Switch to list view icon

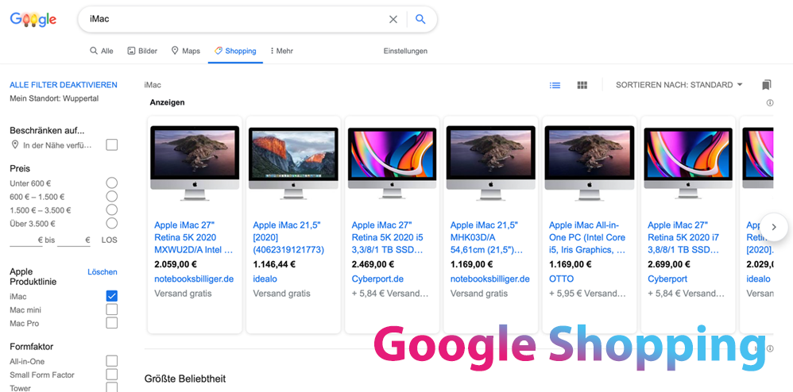[555, 86]
